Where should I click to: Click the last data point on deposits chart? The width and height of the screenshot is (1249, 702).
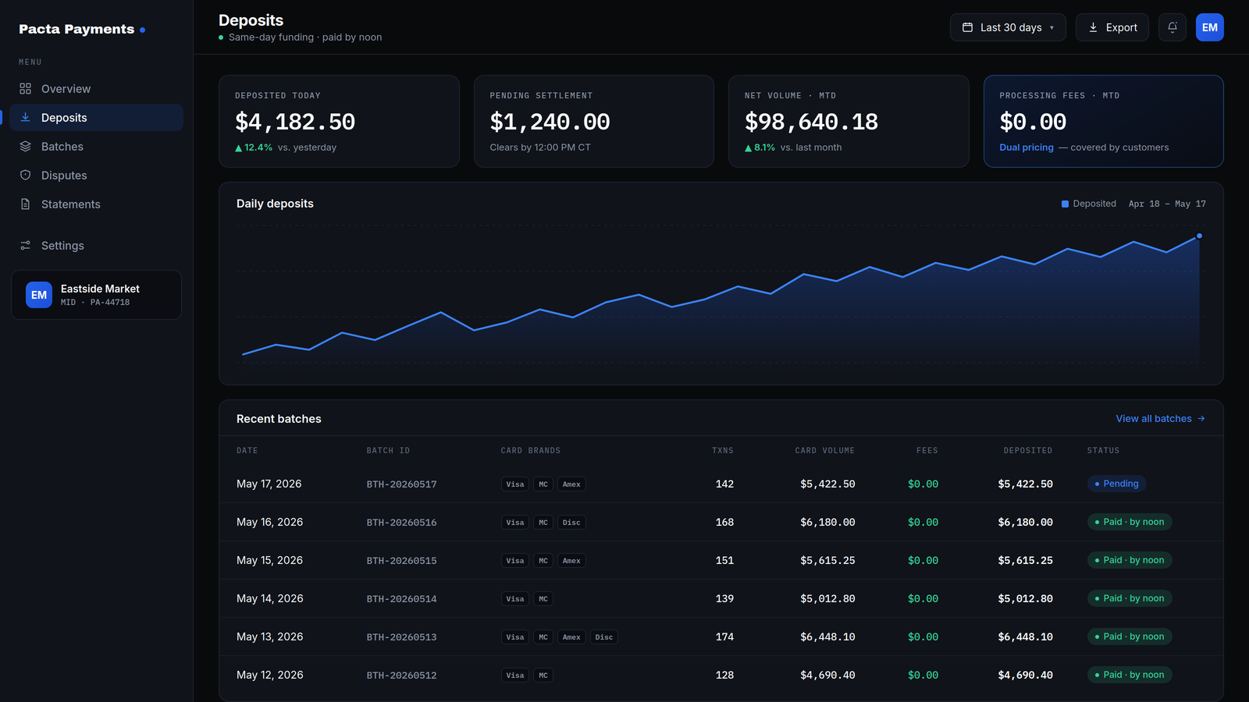coord(1199,236)
